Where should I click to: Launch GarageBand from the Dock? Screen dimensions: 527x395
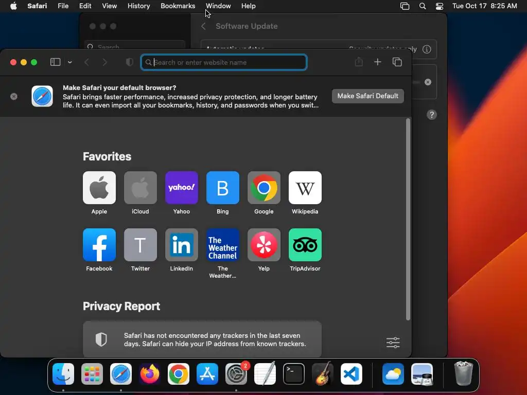[322, 374]
